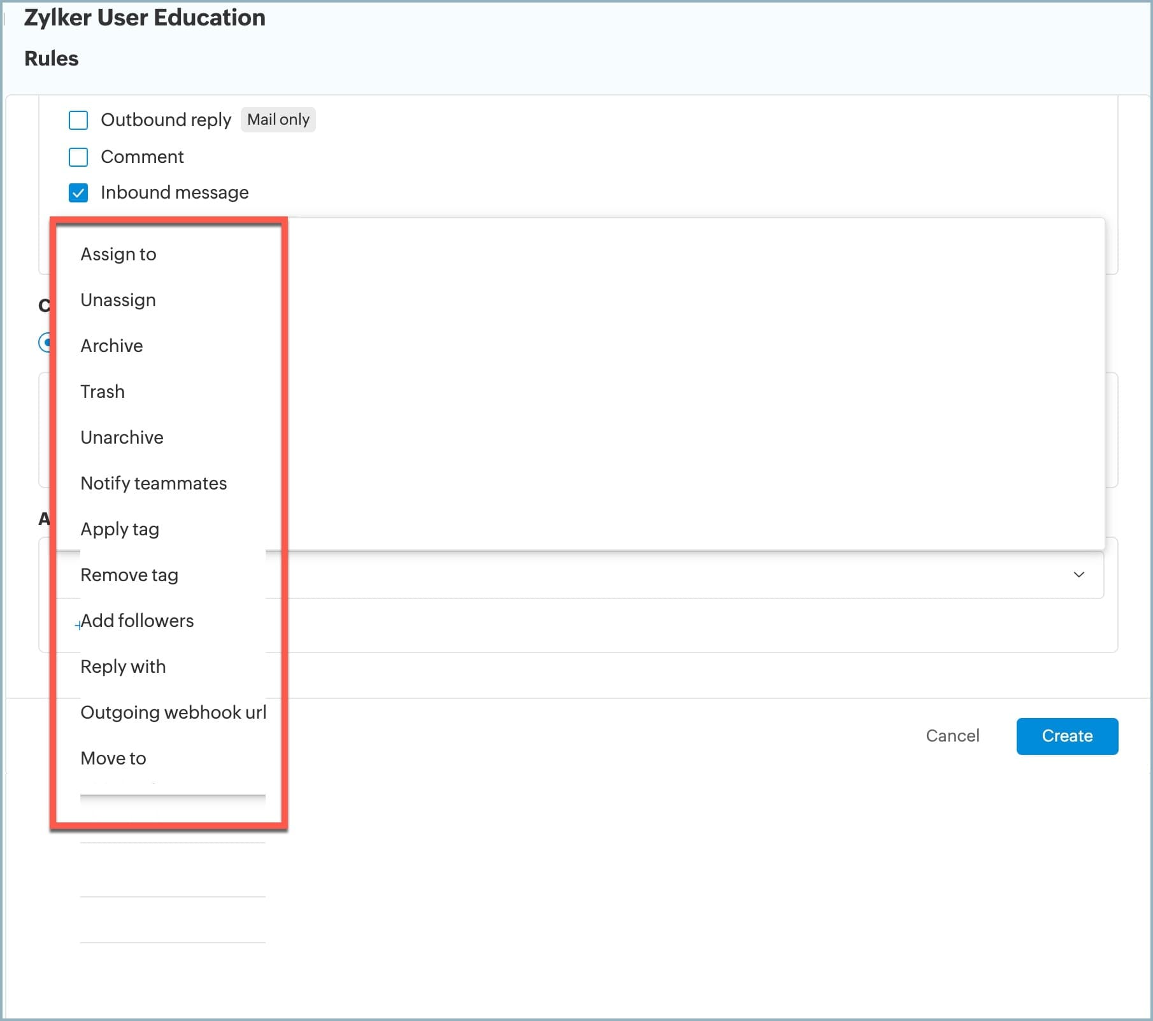Pick Archive from the dropdown

point(111,346)
